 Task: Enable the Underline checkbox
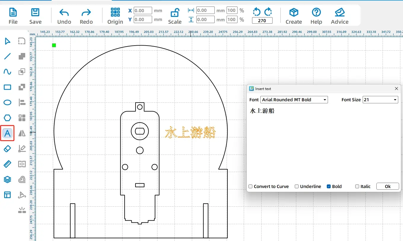297,187
